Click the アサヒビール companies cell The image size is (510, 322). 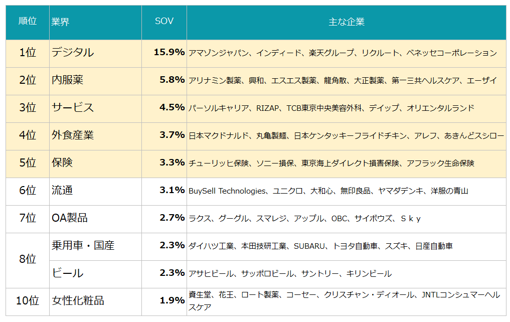pos(290,273)
